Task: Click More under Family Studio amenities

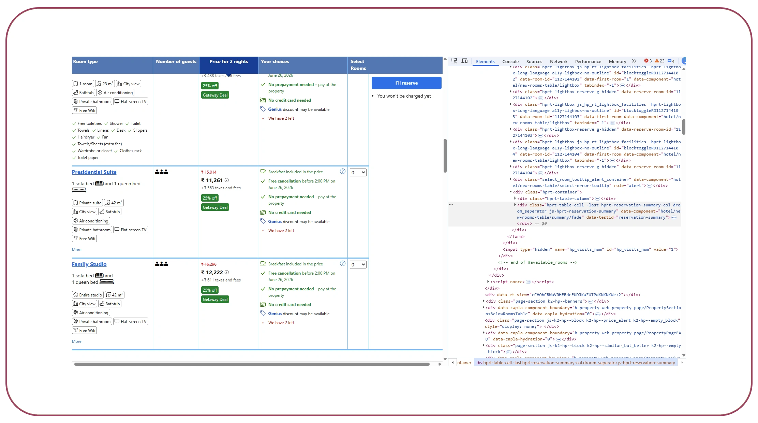Action: [76, 341]
